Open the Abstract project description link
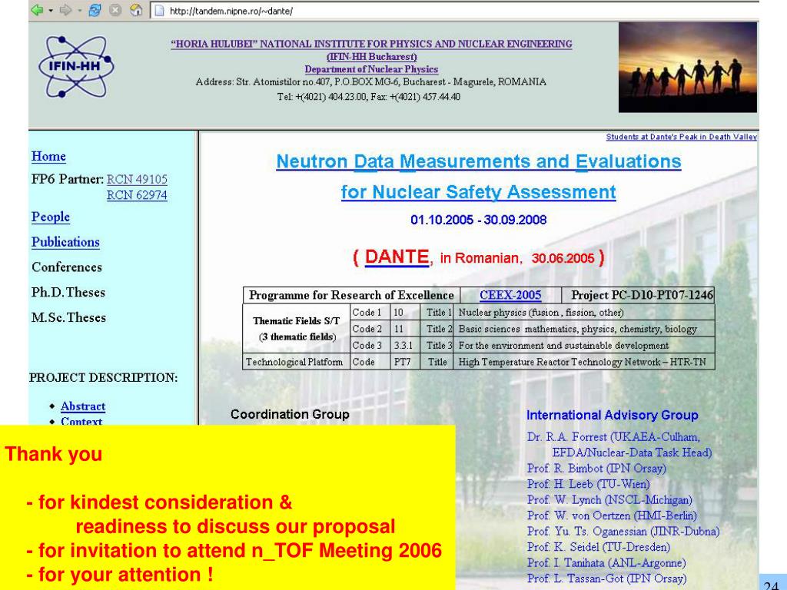This screenshot has width=787, height=590. [83, 406]
